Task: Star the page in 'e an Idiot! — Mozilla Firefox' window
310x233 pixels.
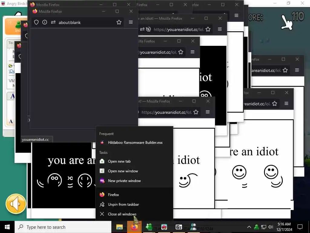Action: [x=208, y=29]
